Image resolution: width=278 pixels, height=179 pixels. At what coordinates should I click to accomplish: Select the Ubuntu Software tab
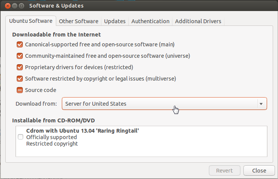pos(31,21)
